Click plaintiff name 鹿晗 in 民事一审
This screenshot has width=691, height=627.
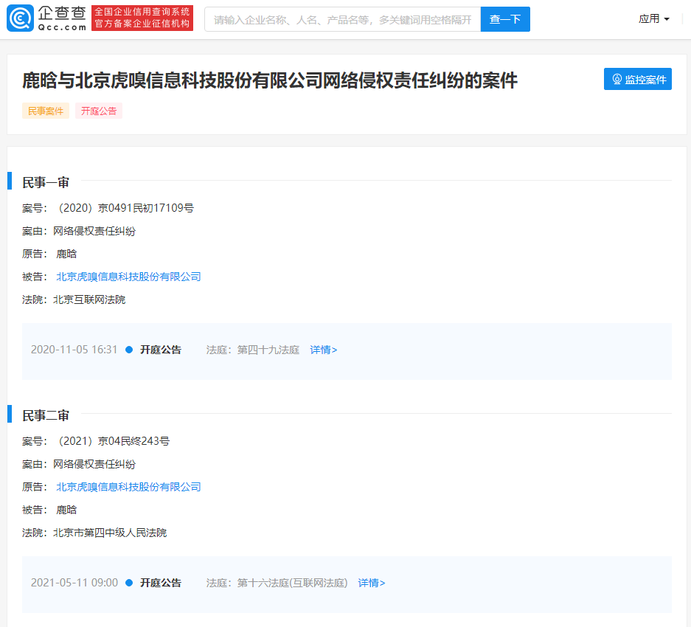(x=66, y=254)
